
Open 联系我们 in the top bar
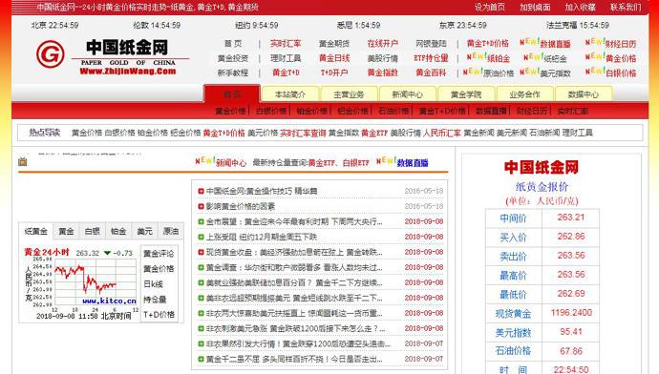pos(626,7)
